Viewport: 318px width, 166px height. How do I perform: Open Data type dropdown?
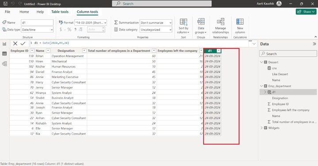(x=37, y=30)
